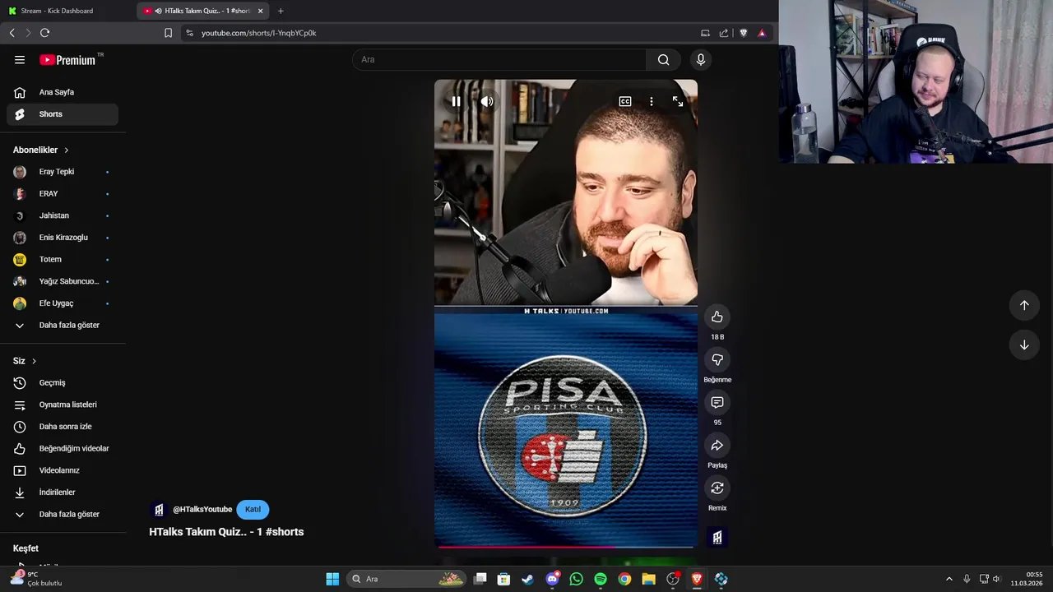
Task: Open Daha sonra izle list
Action: point(63,427)
